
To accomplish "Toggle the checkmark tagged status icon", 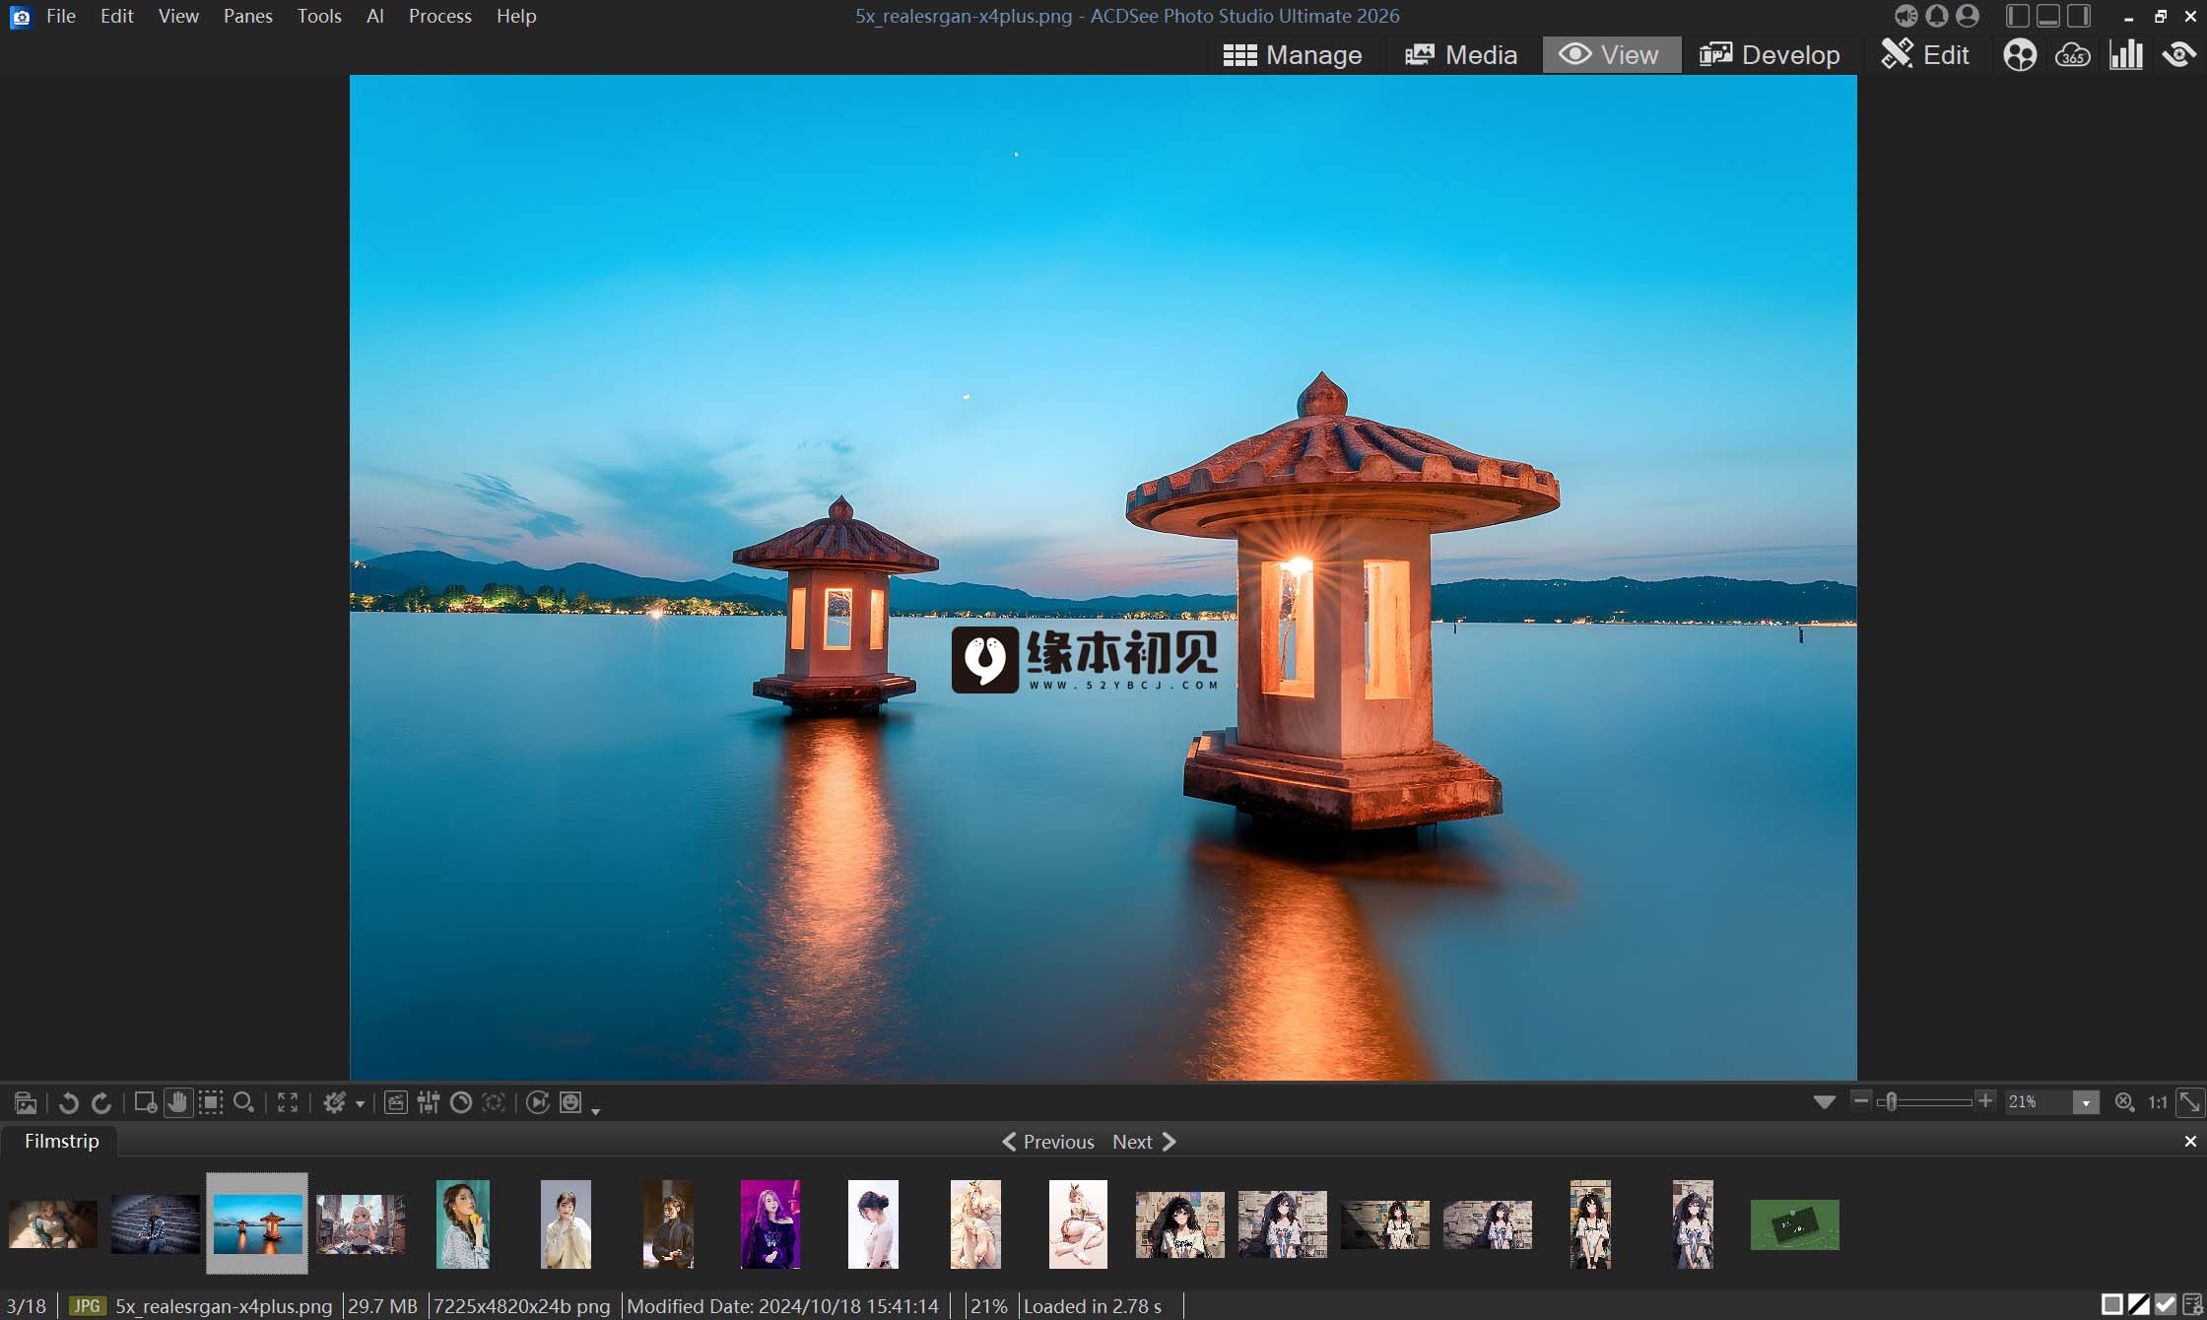I will (2166, 1305).
